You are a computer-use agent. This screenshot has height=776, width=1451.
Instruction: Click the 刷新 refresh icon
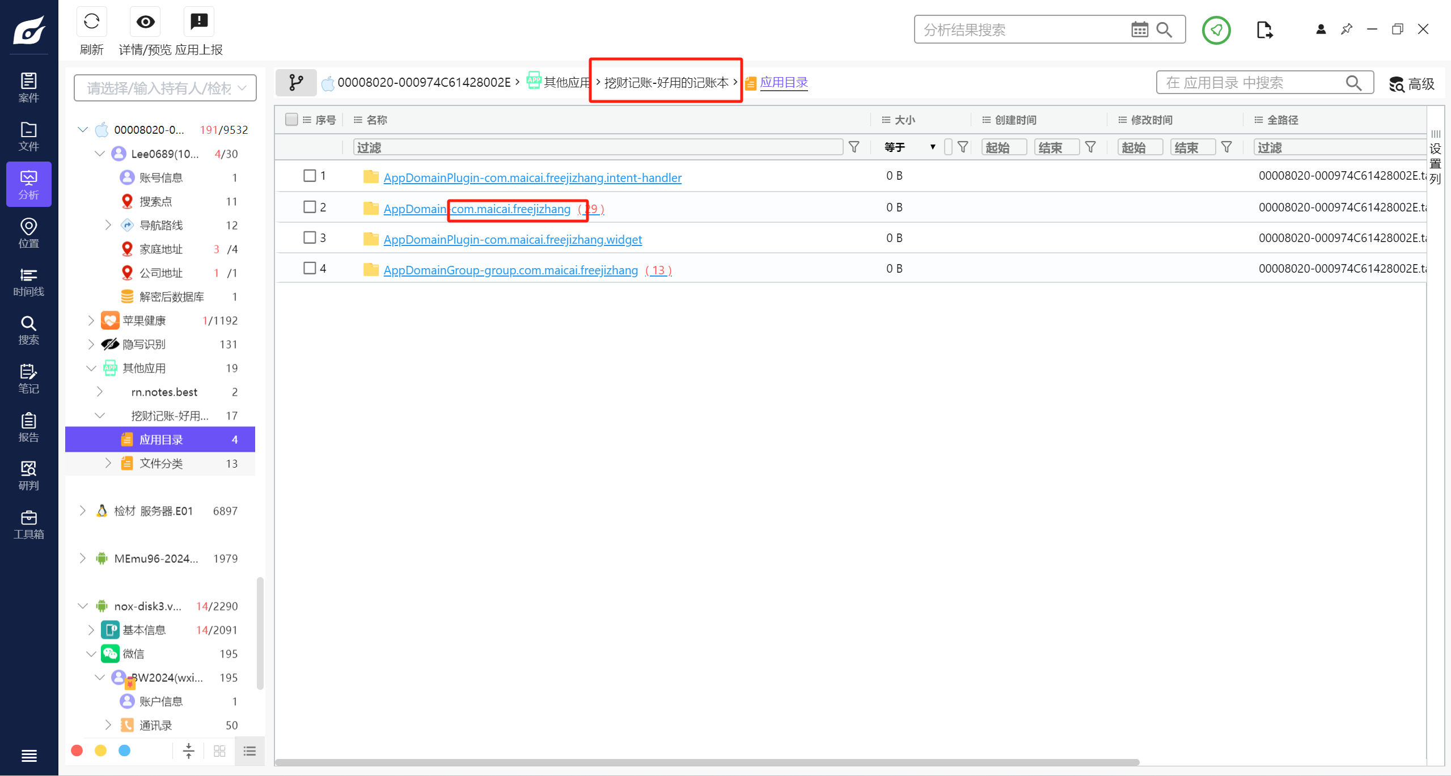(x=91, y=22)
